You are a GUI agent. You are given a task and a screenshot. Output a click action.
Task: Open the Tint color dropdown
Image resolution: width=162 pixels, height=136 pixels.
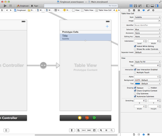pyautogui.click(x=147, y=84)
